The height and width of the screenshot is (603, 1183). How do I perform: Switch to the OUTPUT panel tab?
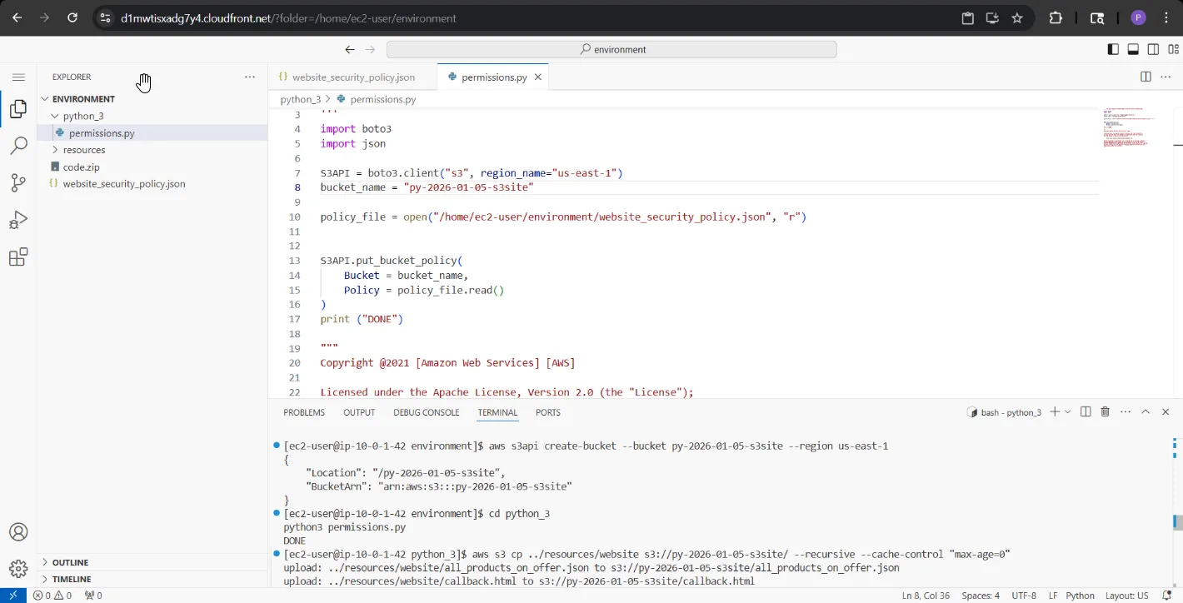click(359, 412)
